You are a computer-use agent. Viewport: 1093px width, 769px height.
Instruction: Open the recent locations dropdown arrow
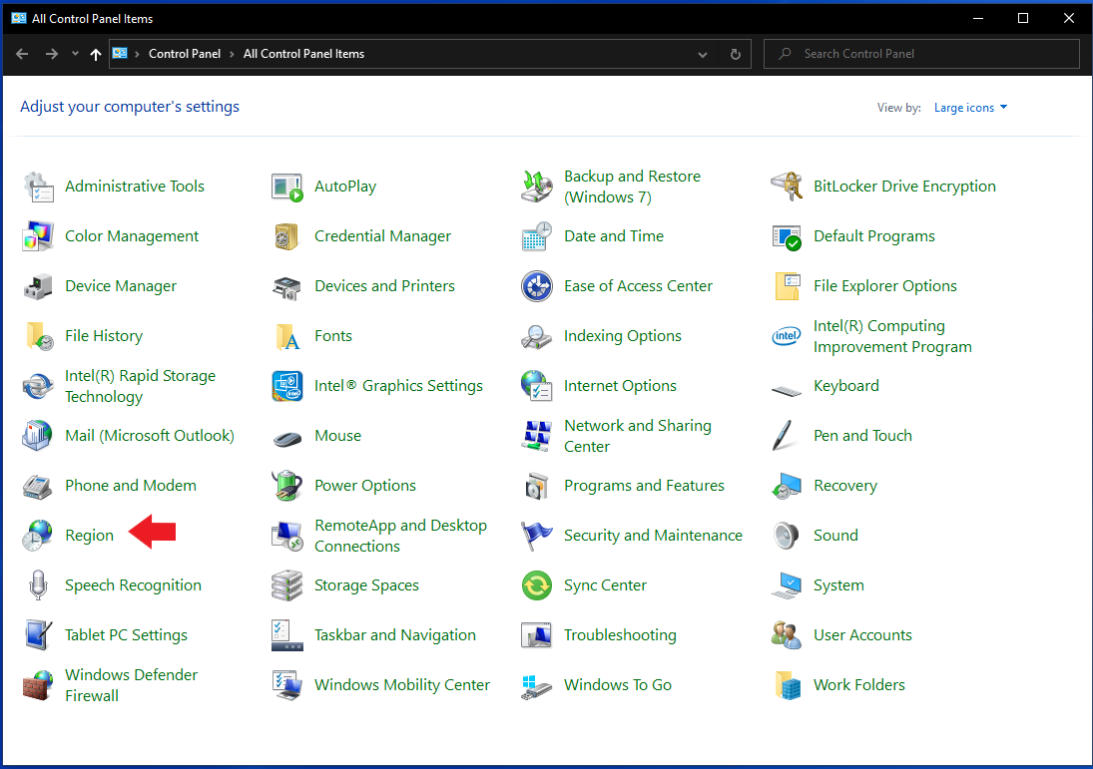pos(75,54)
